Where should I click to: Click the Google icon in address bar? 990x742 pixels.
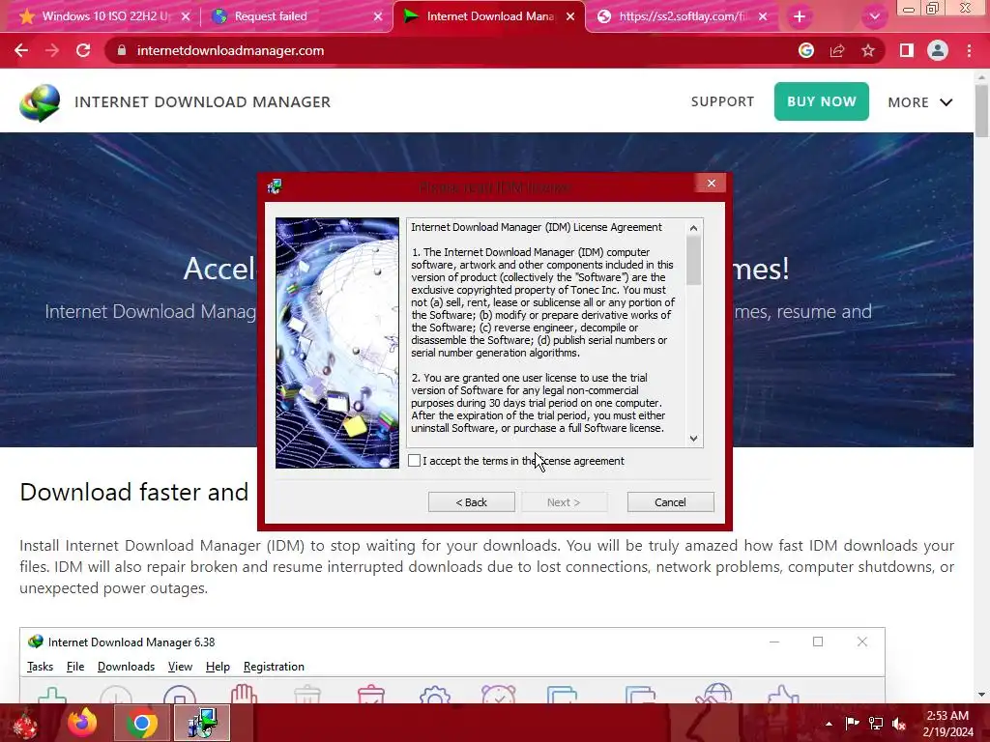[x=806, y=50]
